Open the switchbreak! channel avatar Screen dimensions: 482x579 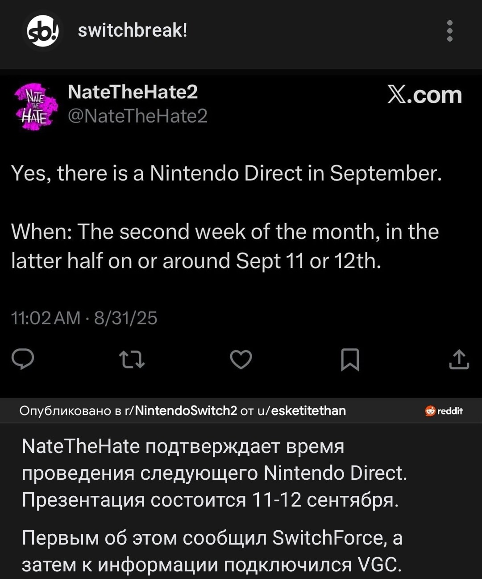pos(42,31)
